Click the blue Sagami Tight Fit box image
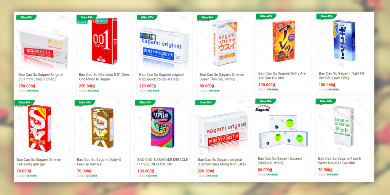The width and height of the screenshot is (390, 195). (344, 41)
